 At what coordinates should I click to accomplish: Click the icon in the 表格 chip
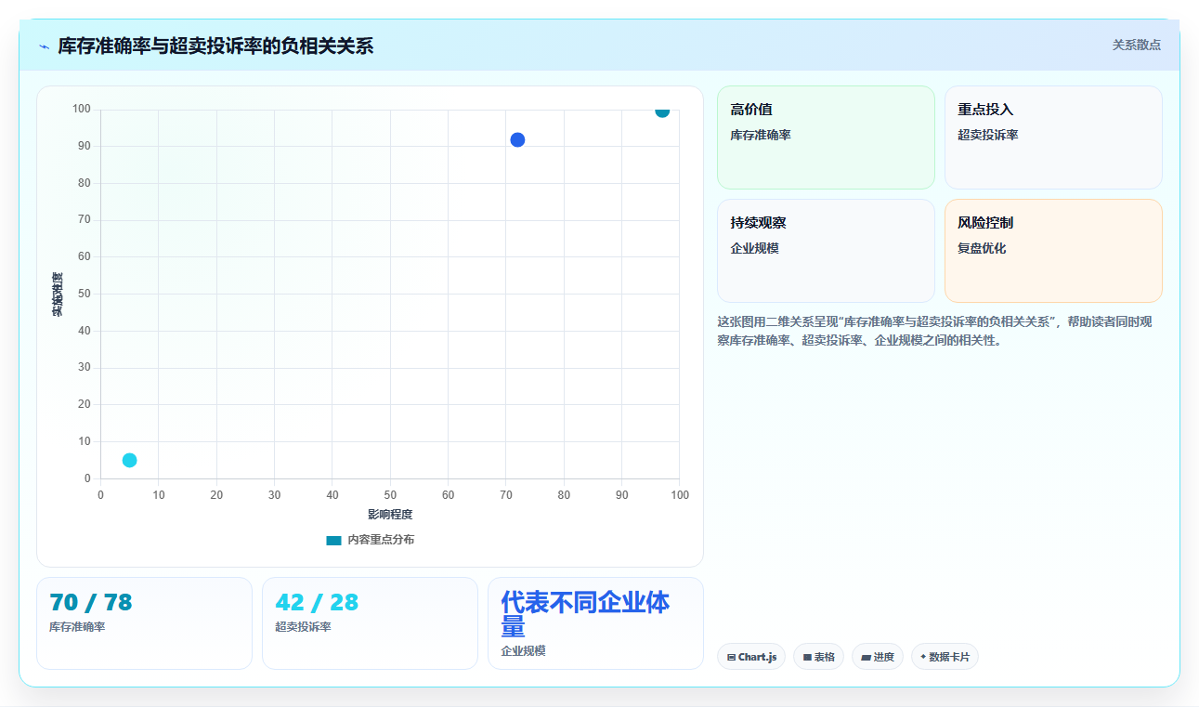tap(807, 657)
